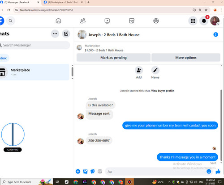This screenshot has width=224, height=185.
Task: Reload the page
Action: (x=9, y=10)
